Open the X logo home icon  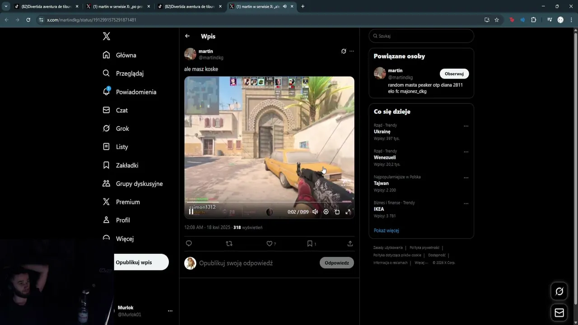click(107, 37)
